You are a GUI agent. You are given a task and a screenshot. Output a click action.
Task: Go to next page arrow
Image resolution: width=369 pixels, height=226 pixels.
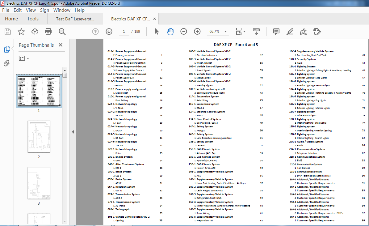coord(109,32)
